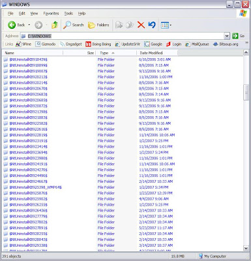Select the folder name $NtUninstallKB924270$

29,170
